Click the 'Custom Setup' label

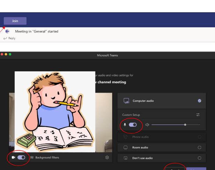click(131, 115)
